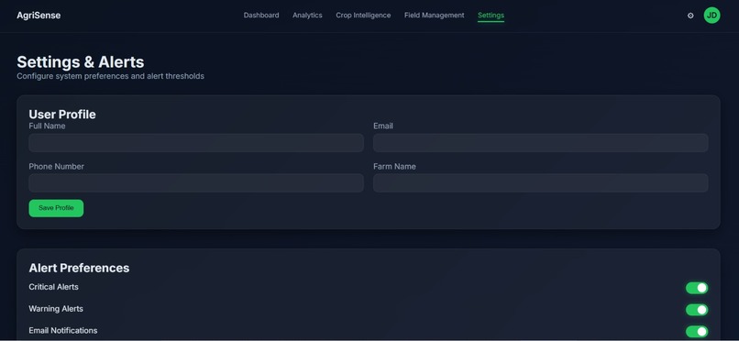Viewport: 739px width, 341px height.
Task: Select the Settings tab
Action: tap(491, 16)
